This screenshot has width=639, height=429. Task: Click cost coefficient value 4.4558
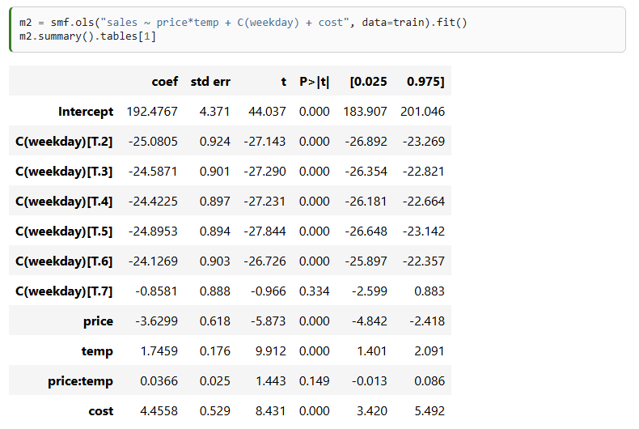point(159,411)
